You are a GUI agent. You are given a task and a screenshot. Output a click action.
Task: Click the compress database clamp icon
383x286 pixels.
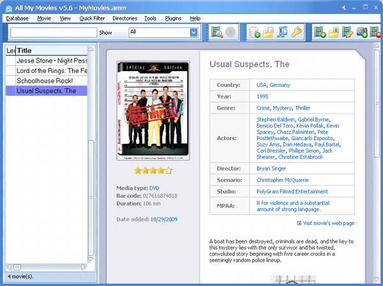(x=282, y=32)
